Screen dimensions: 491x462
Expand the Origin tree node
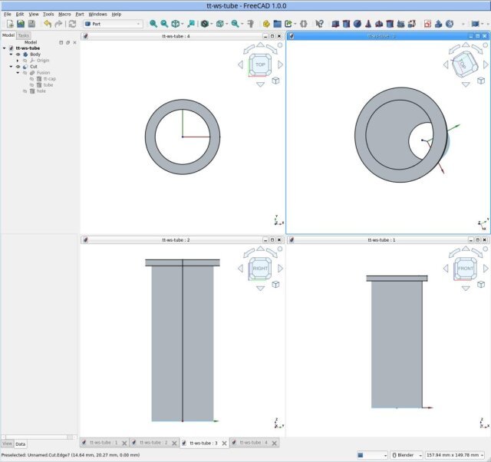[17, 61]
